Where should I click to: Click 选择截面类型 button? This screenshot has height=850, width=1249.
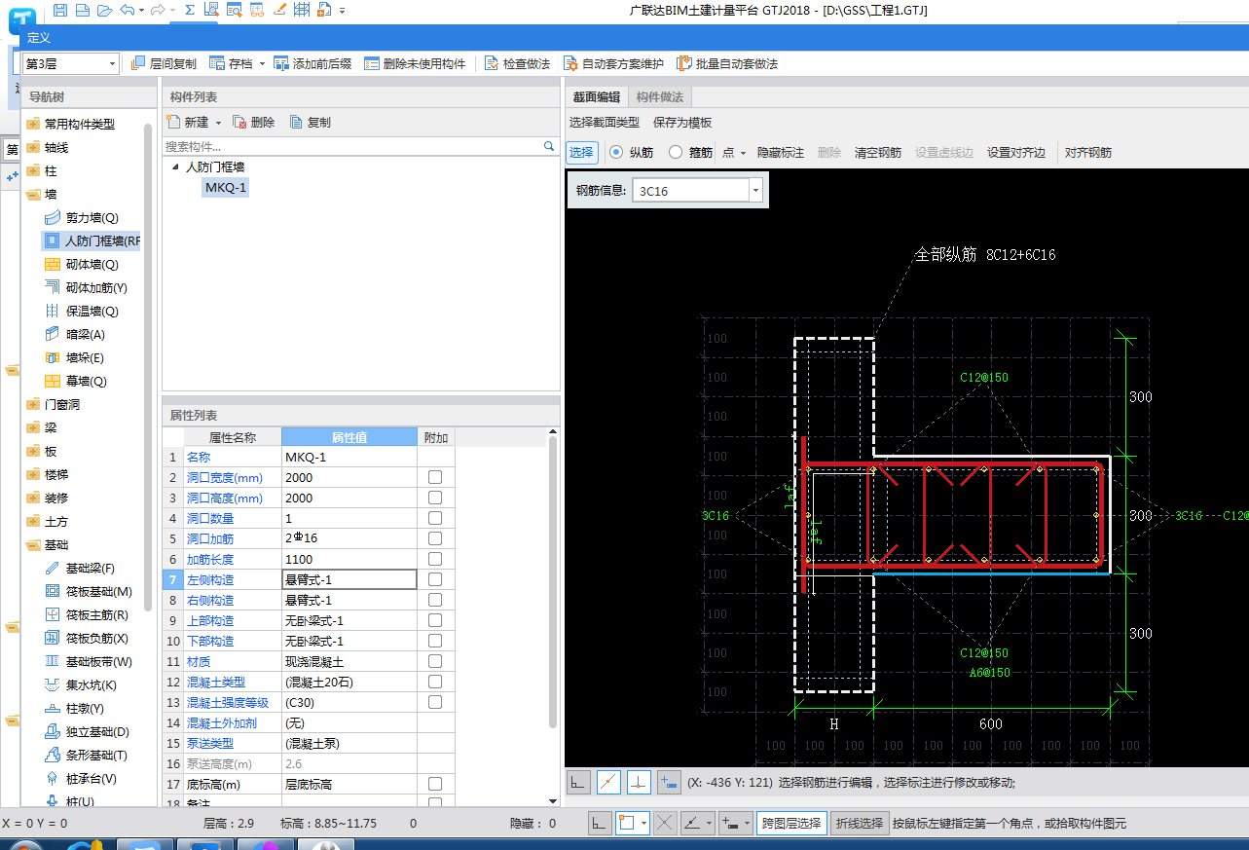(x=605, y=123)
